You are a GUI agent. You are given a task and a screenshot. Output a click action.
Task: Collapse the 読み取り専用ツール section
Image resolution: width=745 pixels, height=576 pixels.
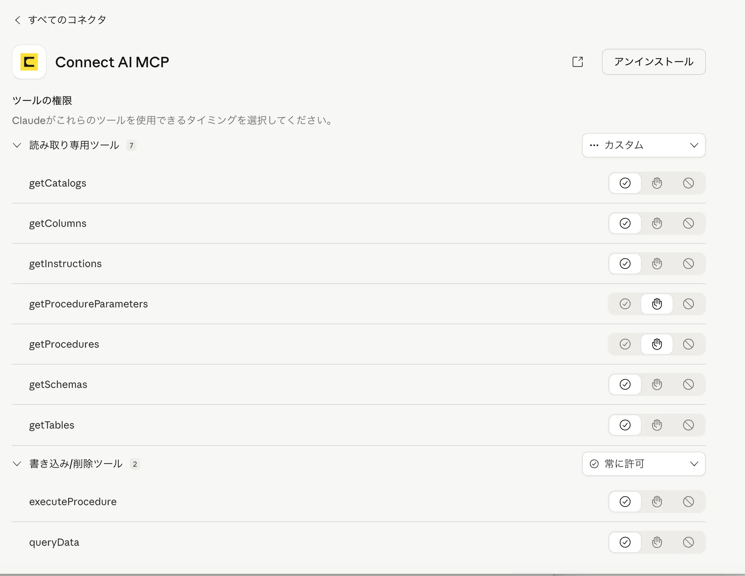17,145
